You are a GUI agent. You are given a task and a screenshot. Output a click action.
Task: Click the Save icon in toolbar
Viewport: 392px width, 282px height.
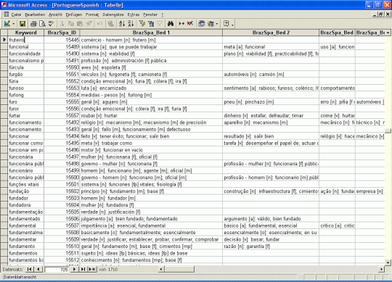(23, 24)
